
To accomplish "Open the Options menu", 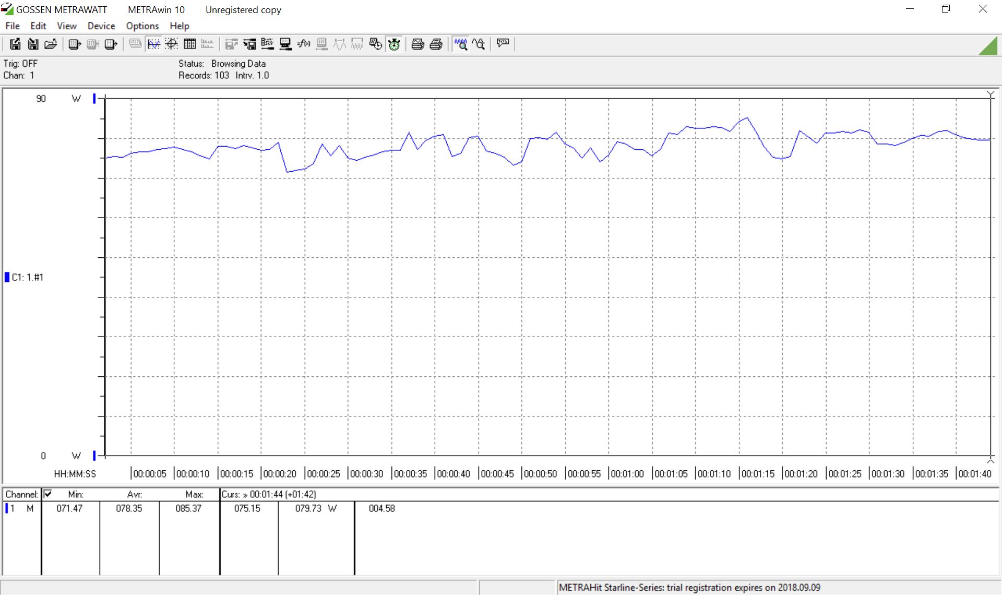I will tap(142, 26).
